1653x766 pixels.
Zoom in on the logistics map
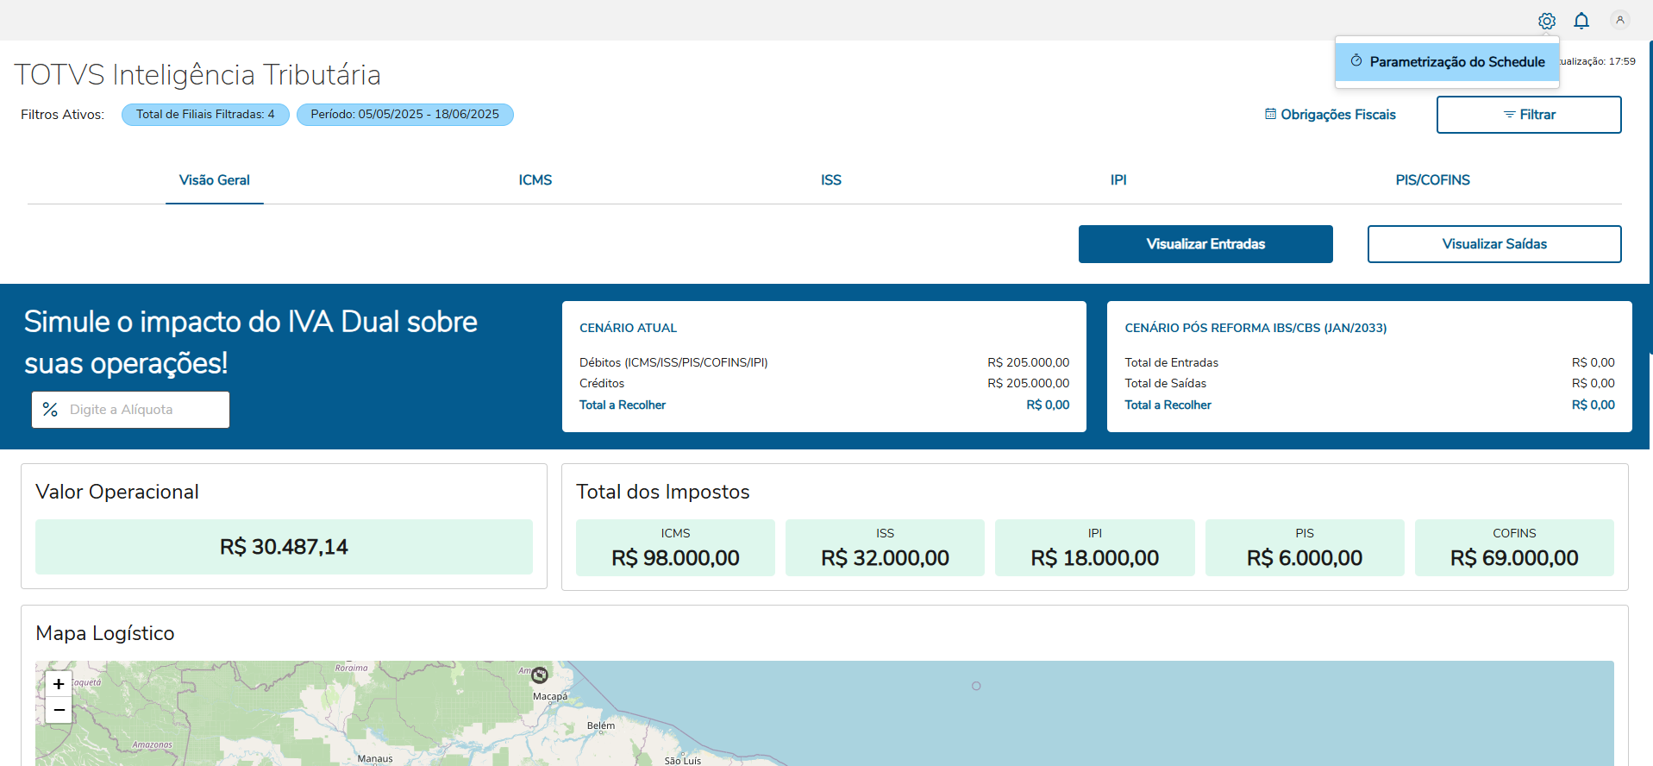point(59,684)
